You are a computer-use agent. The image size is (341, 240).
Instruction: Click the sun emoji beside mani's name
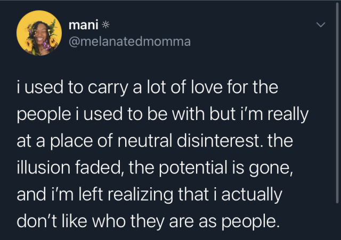click(x=105, y=25)
